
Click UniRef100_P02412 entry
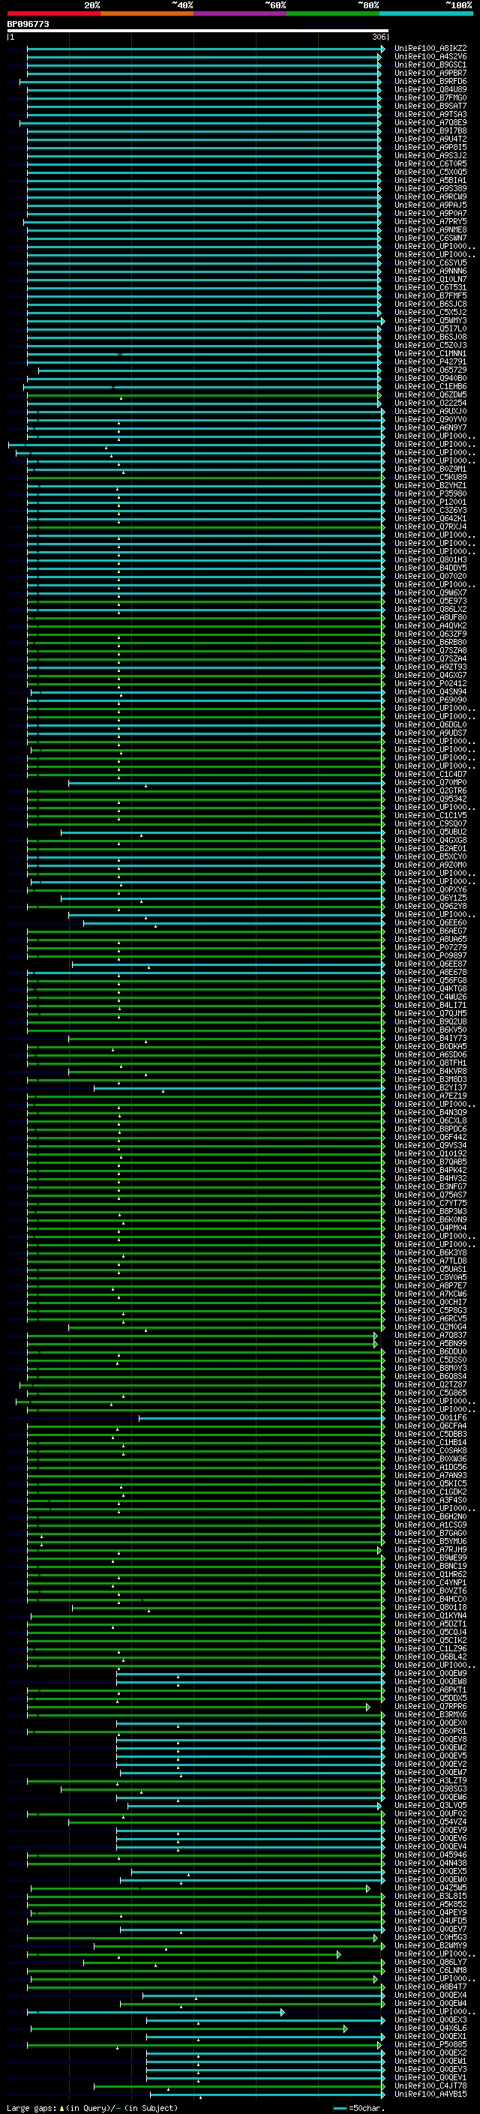[x=430, y=684]
